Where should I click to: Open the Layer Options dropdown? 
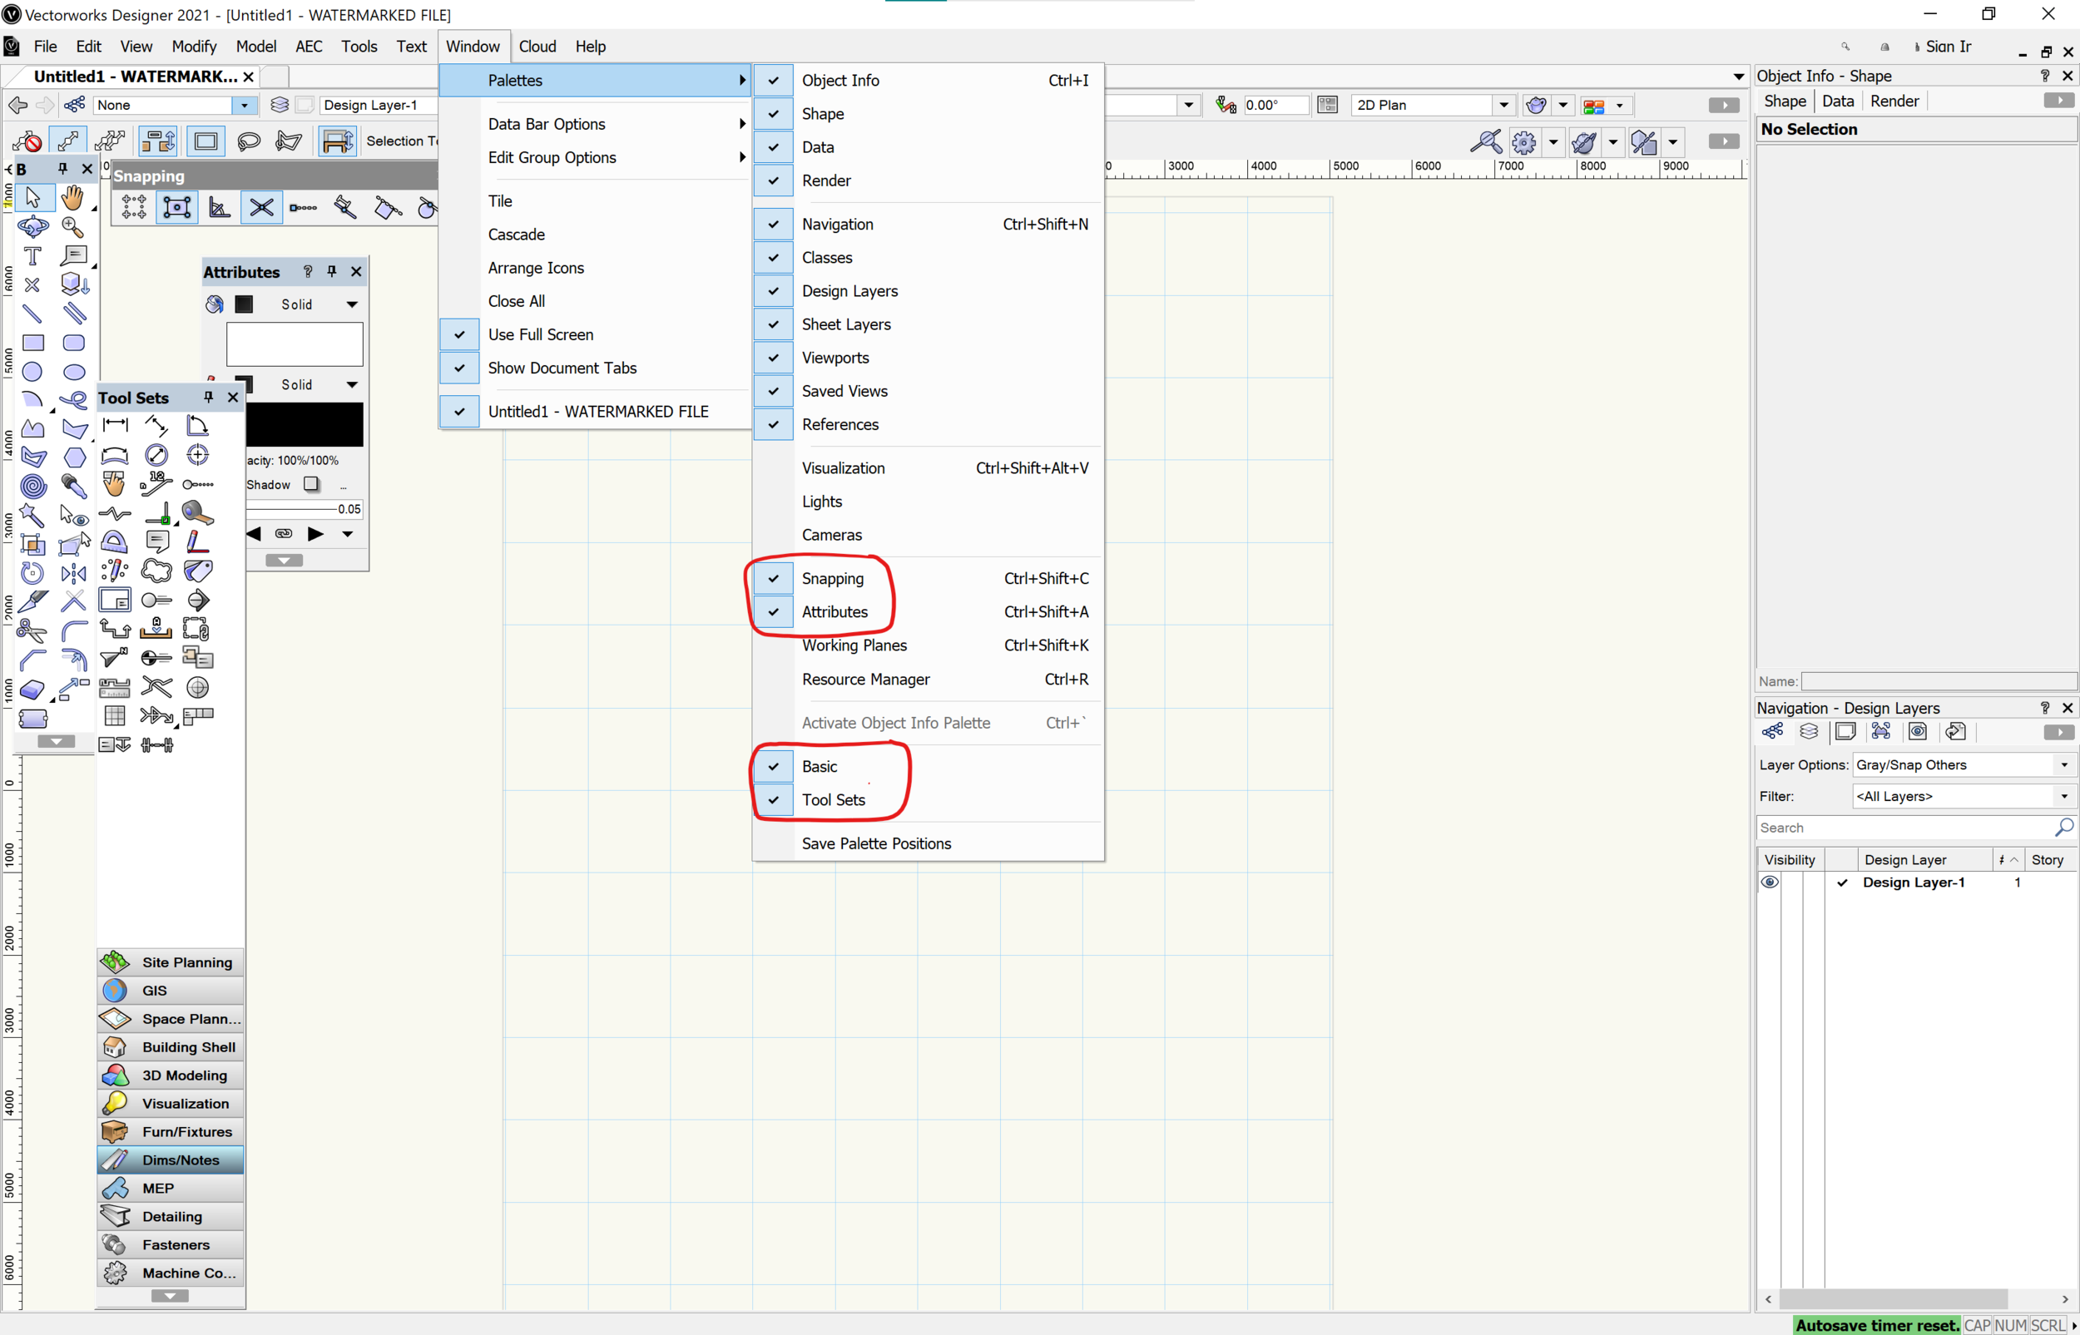pos(1964,765)
